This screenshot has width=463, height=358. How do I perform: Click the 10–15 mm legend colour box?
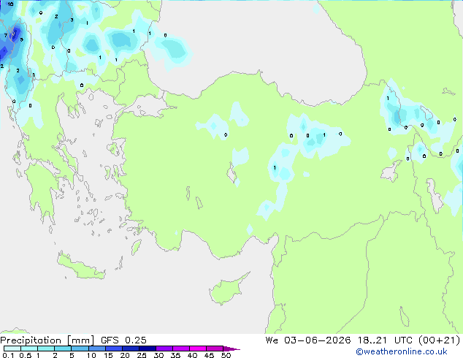(96, 349)
